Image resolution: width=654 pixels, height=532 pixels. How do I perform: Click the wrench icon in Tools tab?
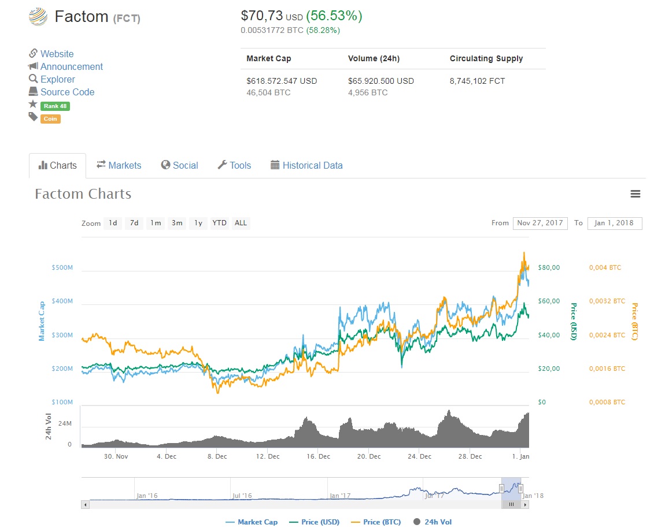[222, 165]
